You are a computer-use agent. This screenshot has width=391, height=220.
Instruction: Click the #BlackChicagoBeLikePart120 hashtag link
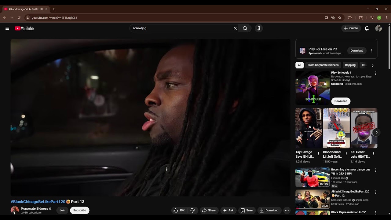pos(38,202)
